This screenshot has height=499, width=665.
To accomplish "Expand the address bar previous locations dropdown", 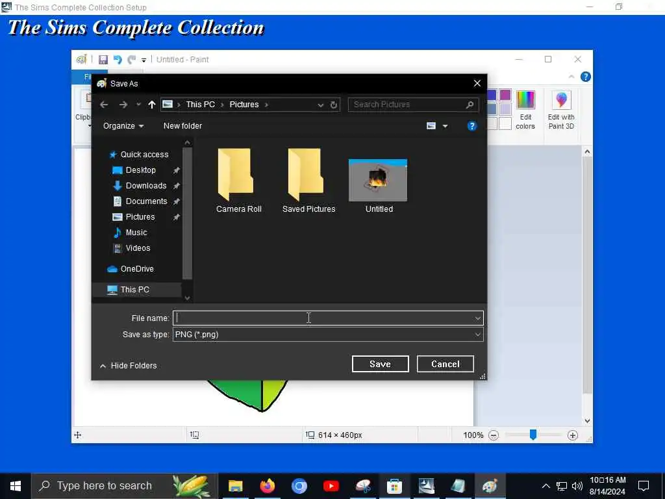I will click(321, 105).
